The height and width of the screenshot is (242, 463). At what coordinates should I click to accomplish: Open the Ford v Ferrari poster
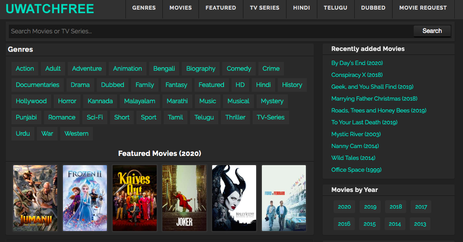click(x=284, y=198)
